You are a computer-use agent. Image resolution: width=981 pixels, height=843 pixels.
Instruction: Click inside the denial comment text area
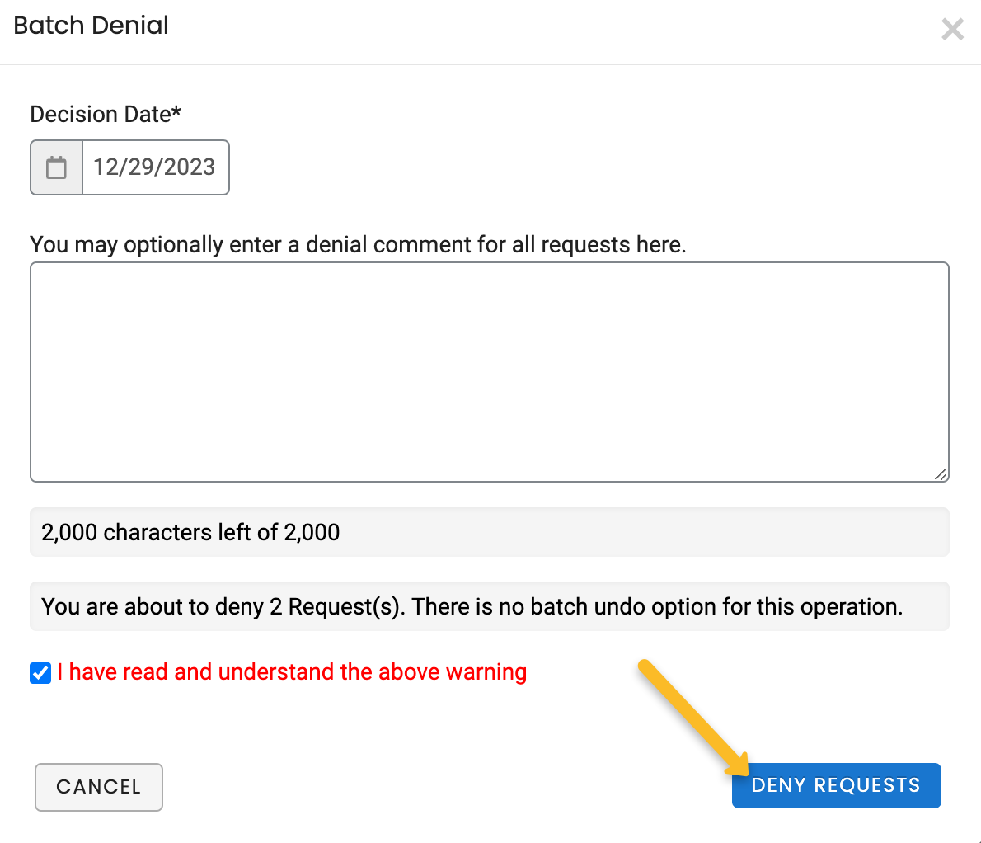(489, 371)
